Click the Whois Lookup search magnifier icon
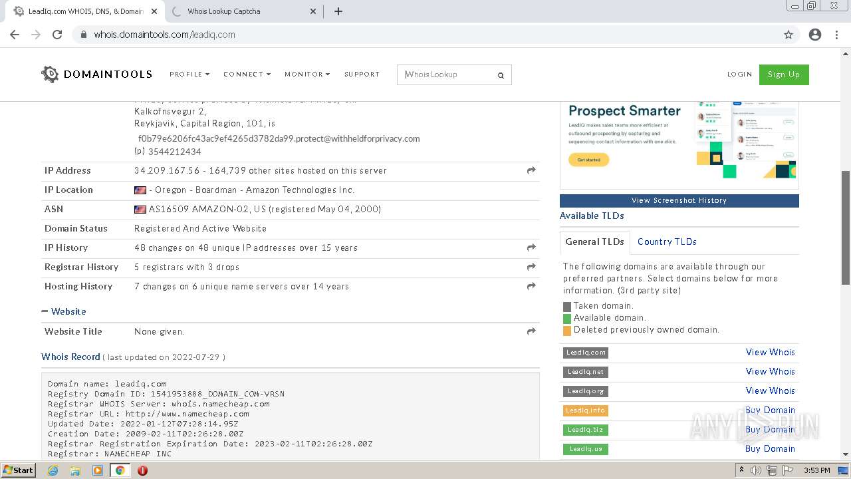Viewport: 851px width, 479px height. (501, 75)
